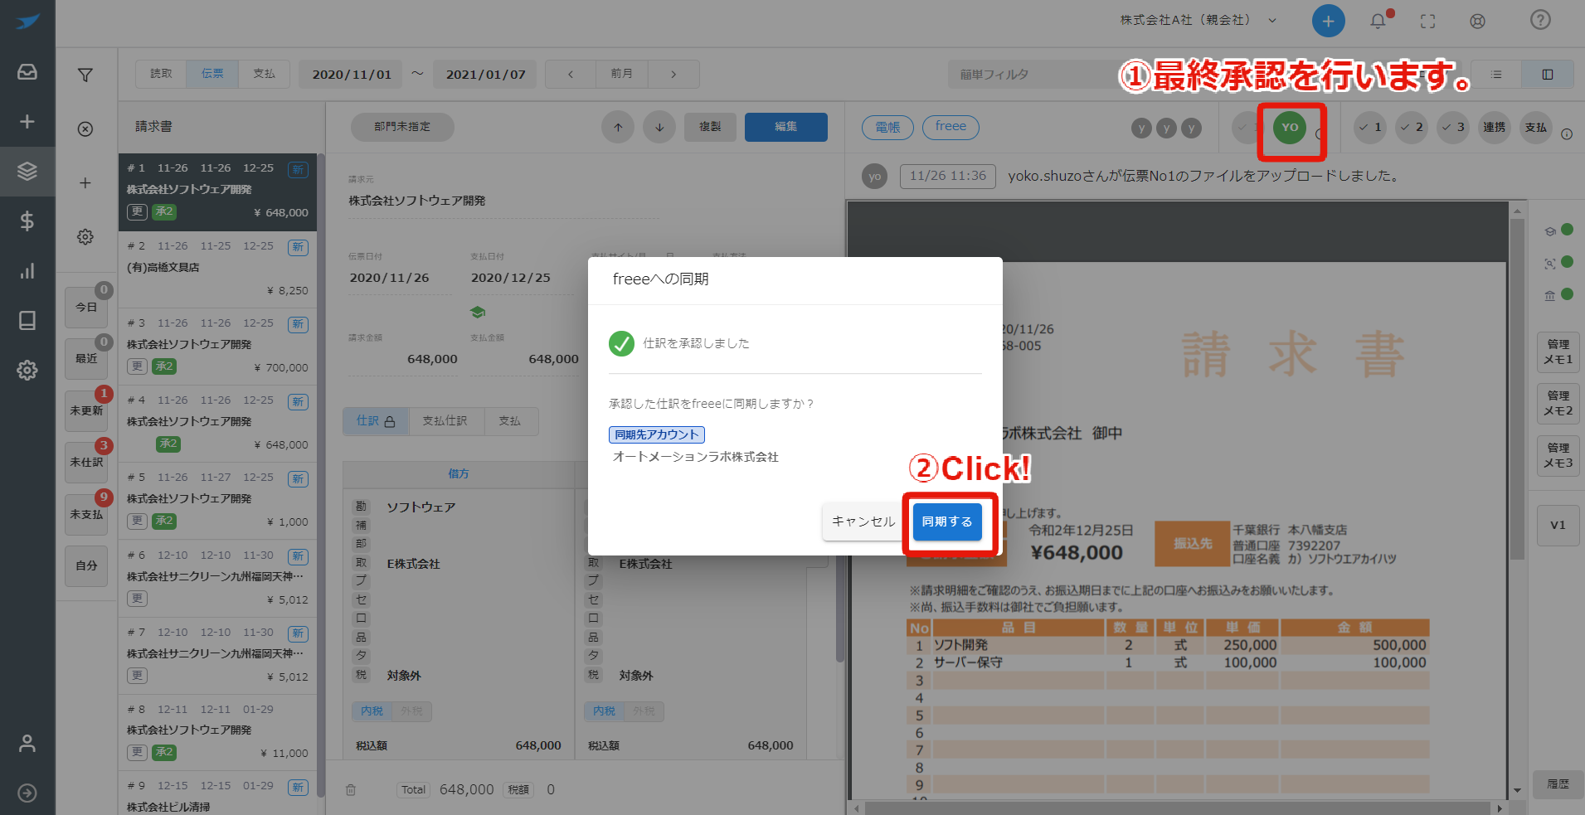The width and height of the screenshot is (1585, 815).
Task: Open the 部門未指定 department selector
Action: point(402,127)
